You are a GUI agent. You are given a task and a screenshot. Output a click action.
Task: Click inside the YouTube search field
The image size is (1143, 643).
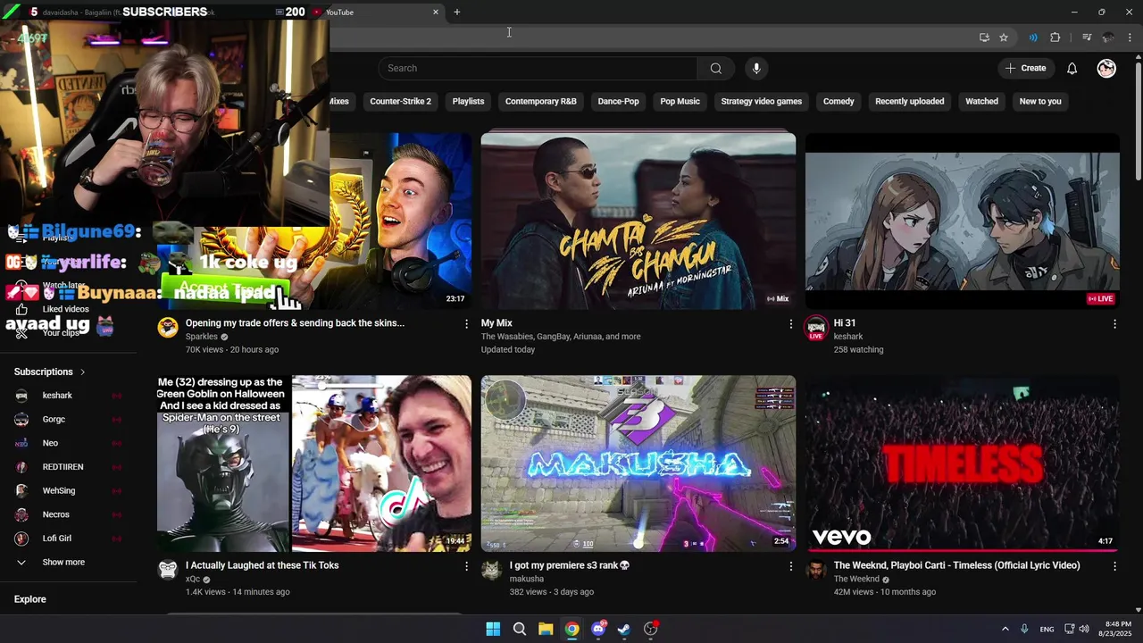(x=538, y=68)
